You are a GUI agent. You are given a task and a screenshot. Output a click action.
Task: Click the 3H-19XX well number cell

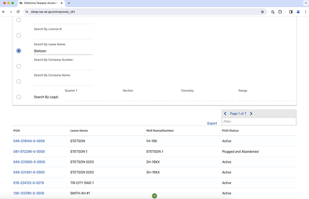point(153,172)
